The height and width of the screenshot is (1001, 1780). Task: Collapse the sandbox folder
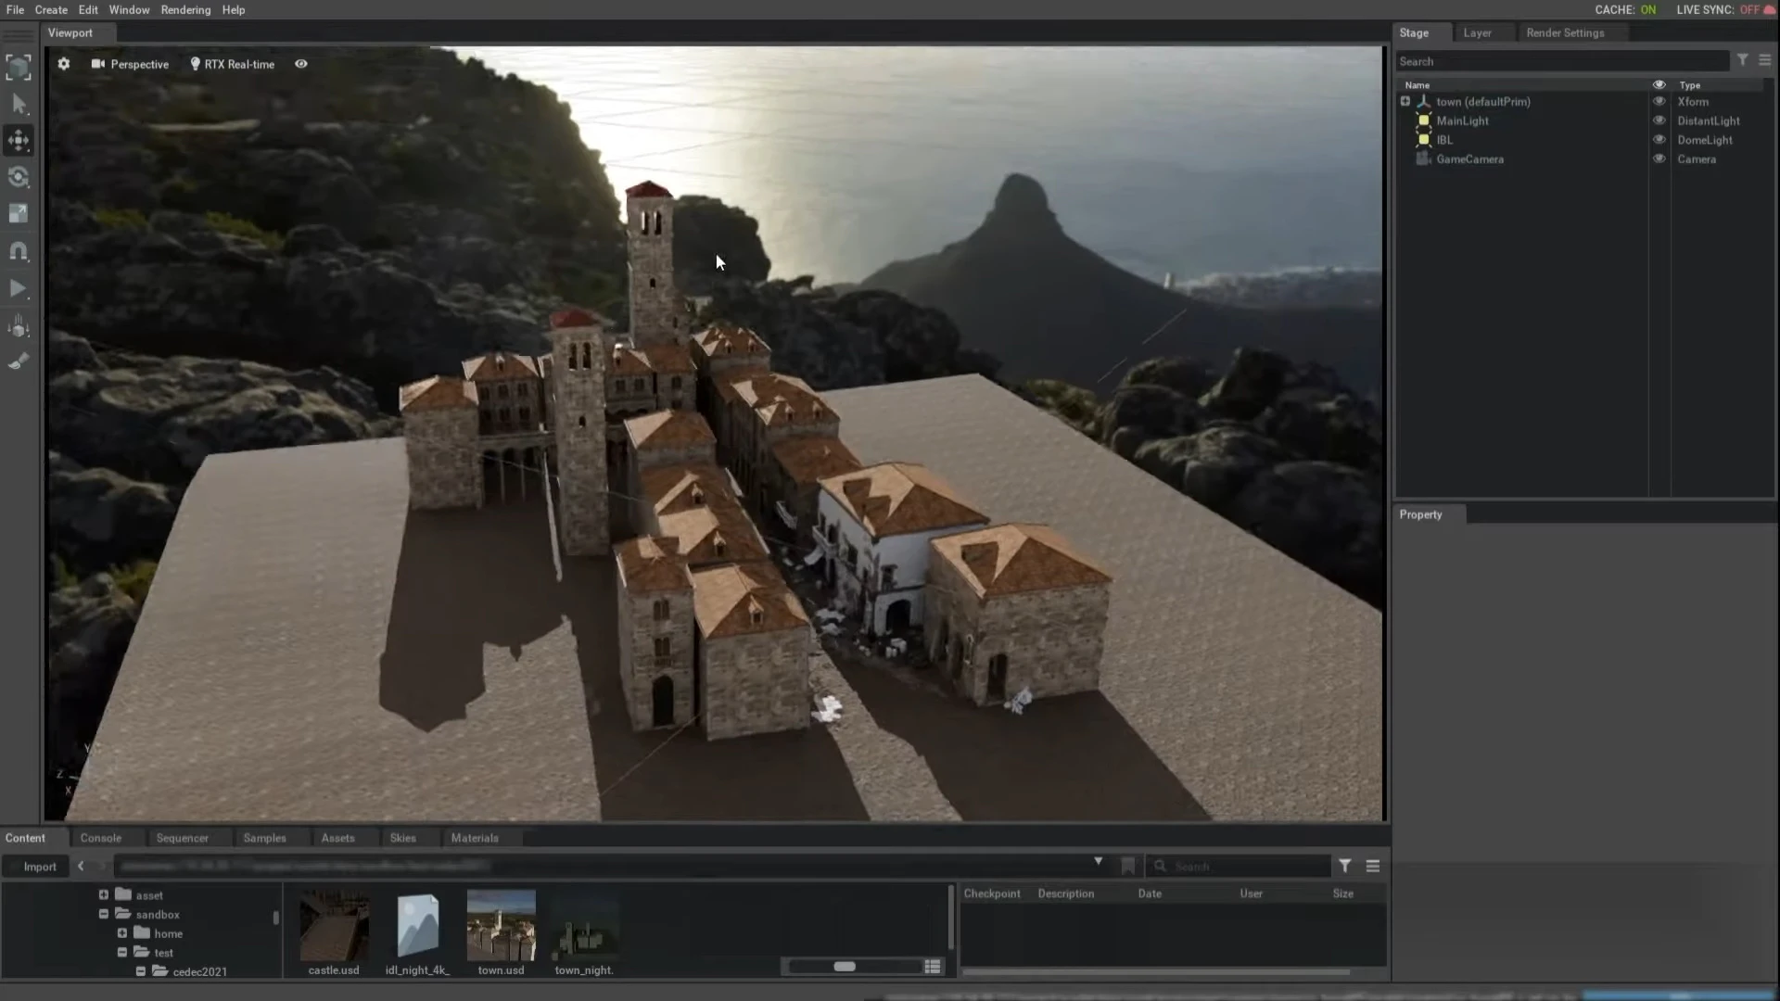click(x=104, y=914)
